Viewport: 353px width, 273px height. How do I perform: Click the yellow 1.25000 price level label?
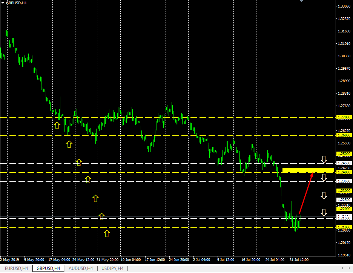pyautogui.click(x=344, y=154)
